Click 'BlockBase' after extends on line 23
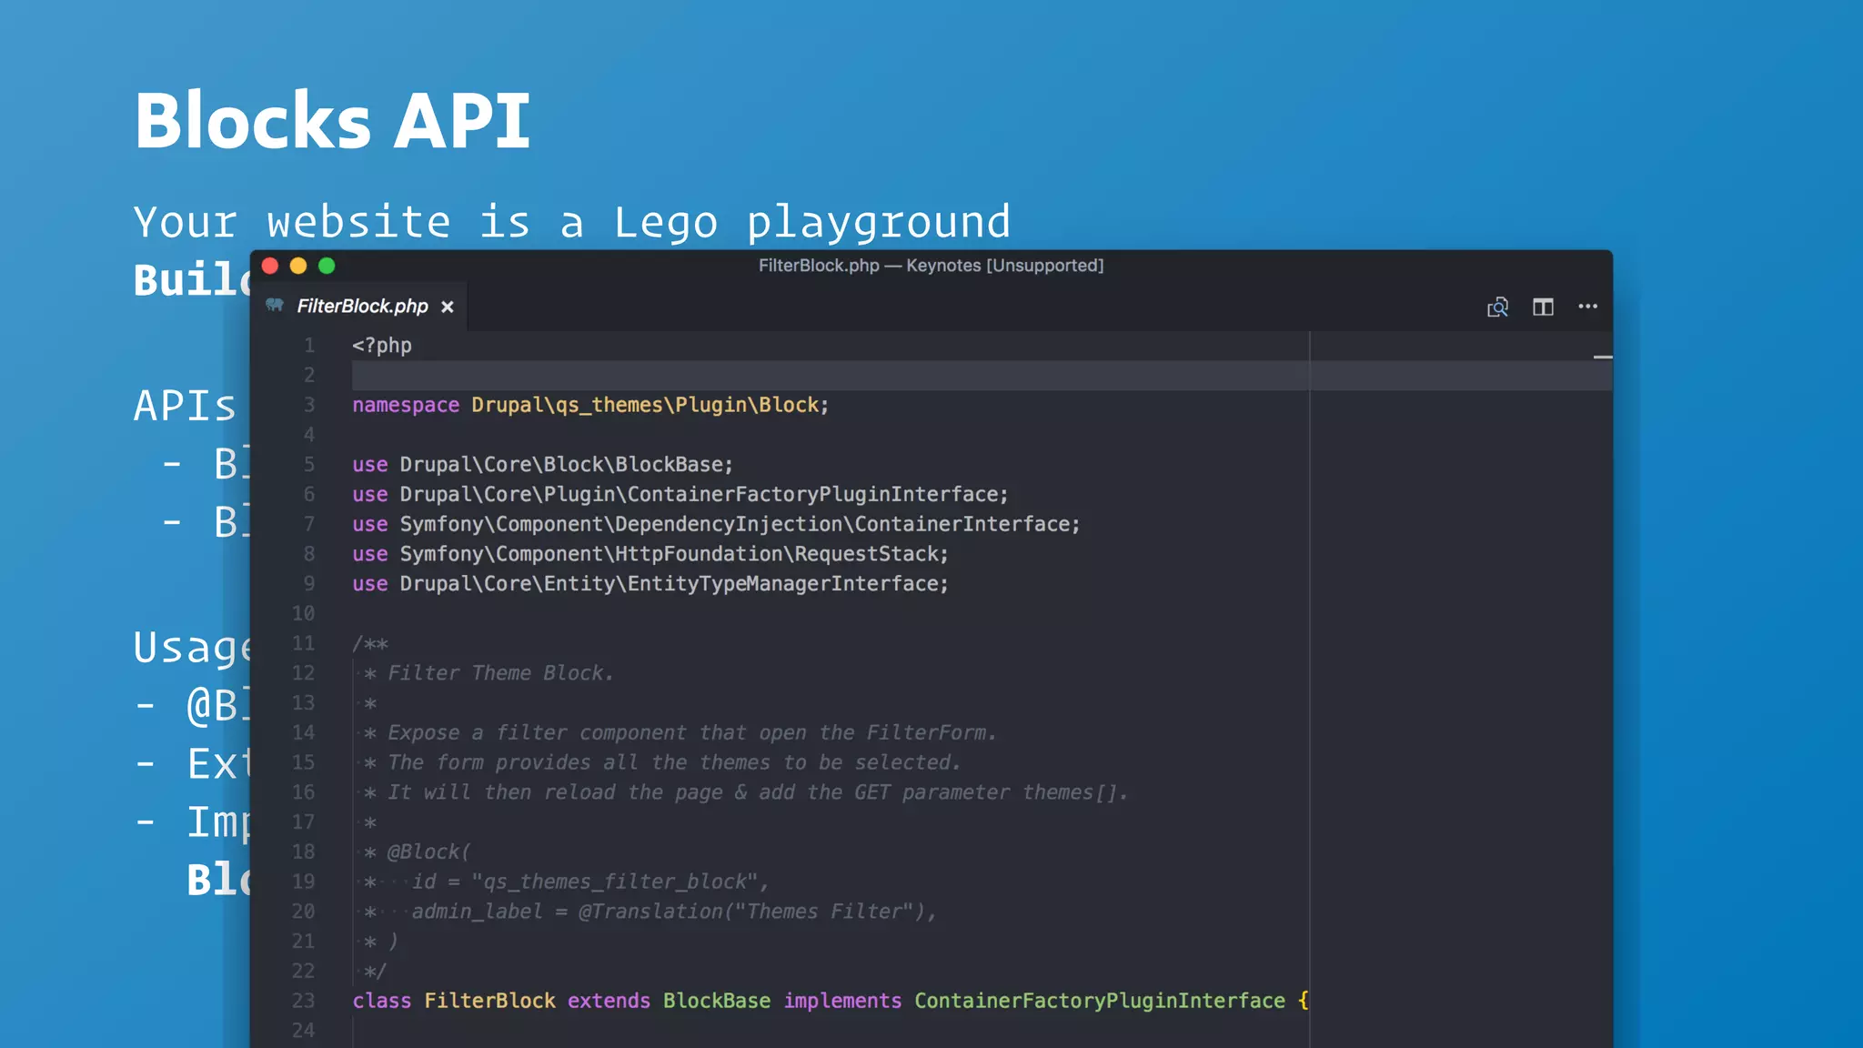The width and height of the screenshot is (1863, 1048). [717, 1001]
